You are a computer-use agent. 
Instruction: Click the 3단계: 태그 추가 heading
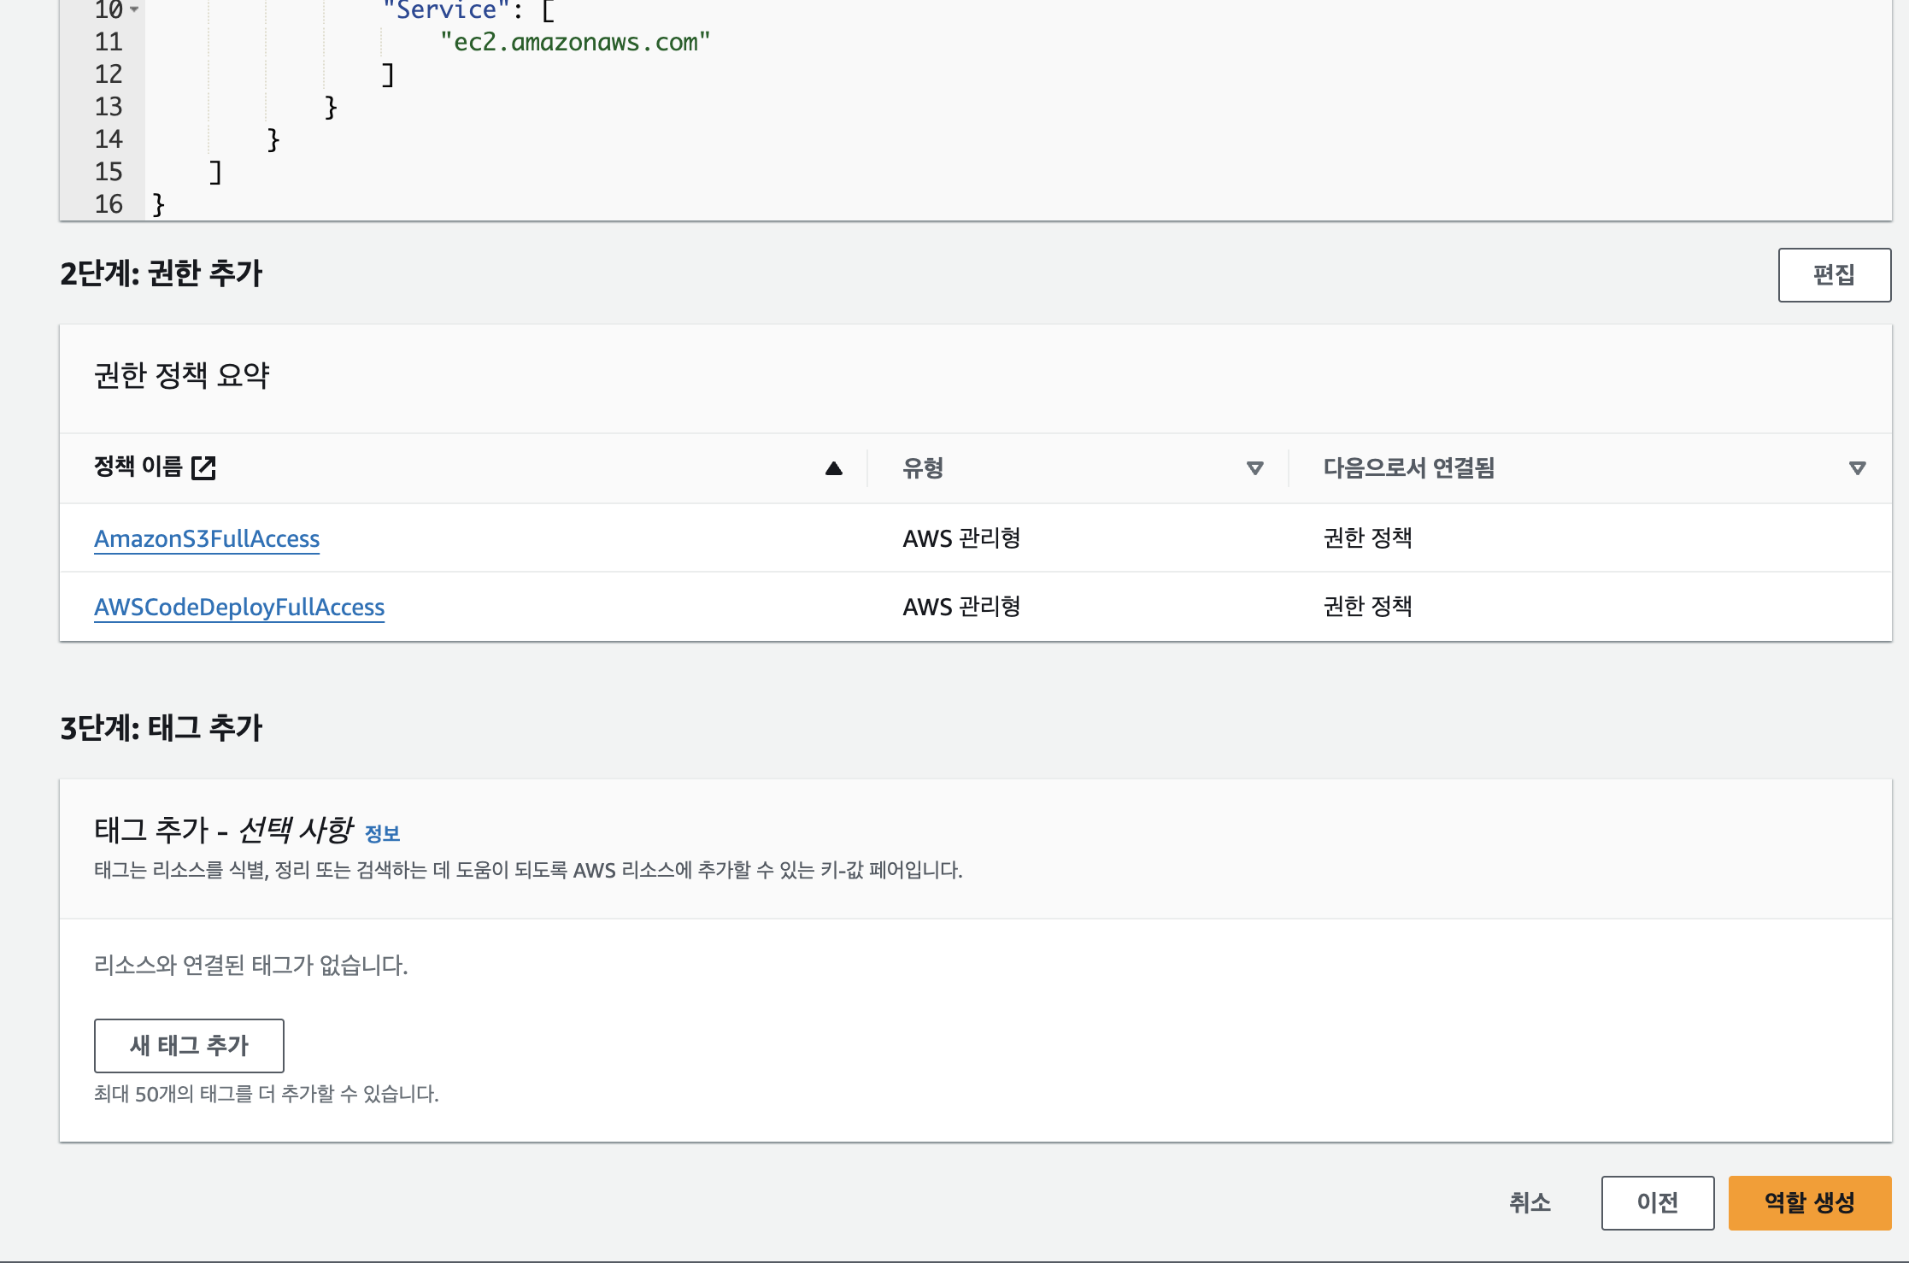[x=162, y=728]
